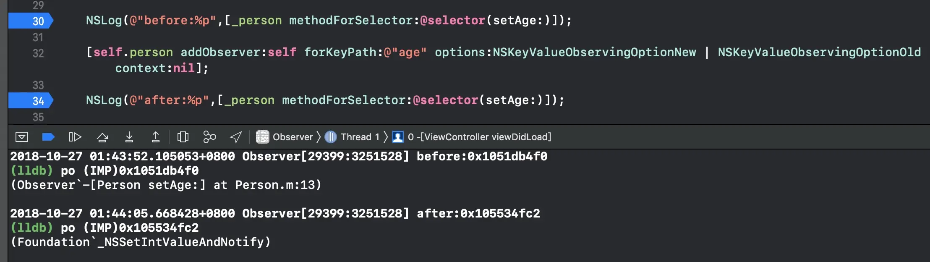The height and width of the screenshot is (262, 930).
Task: Step into the function call
Action: pos(129,137)
